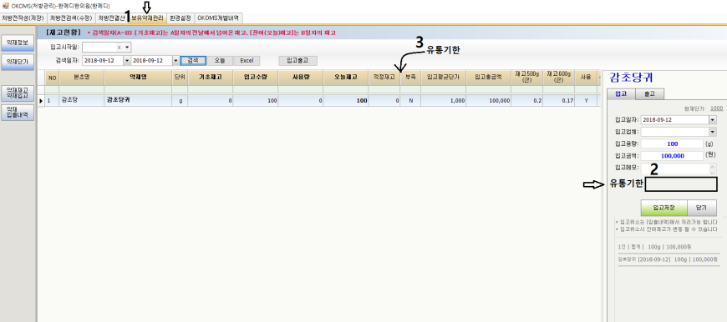
Task: Click the 감초당 cell in row 1
Action: pos(82,100)
